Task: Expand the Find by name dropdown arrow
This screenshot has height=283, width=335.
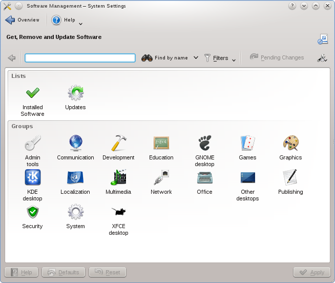Action: click(196, 58)
